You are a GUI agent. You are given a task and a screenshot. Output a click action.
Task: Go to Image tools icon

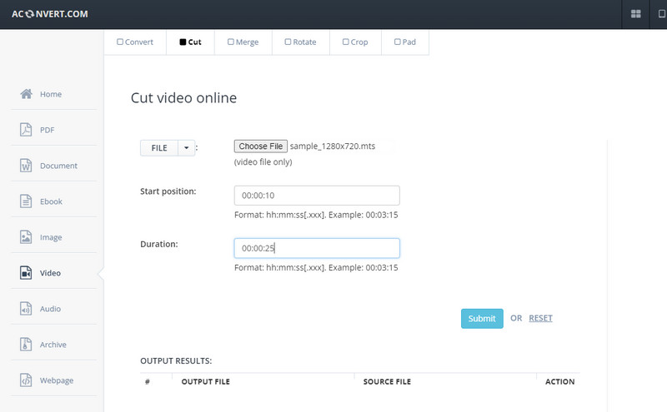click(26, 237)
